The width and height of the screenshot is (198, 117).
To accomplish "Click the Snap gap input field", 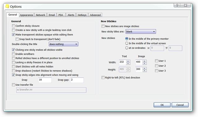I will point(77,80).
